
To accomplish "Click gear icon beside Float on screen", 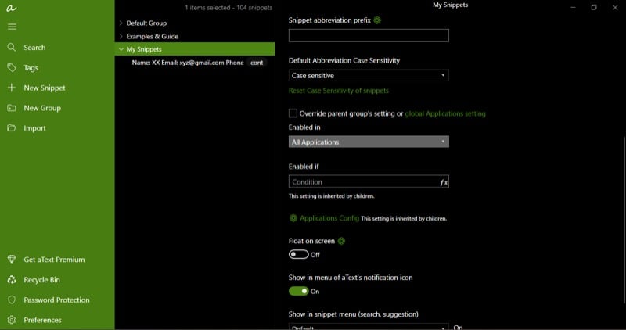I will tap(341, 241).
